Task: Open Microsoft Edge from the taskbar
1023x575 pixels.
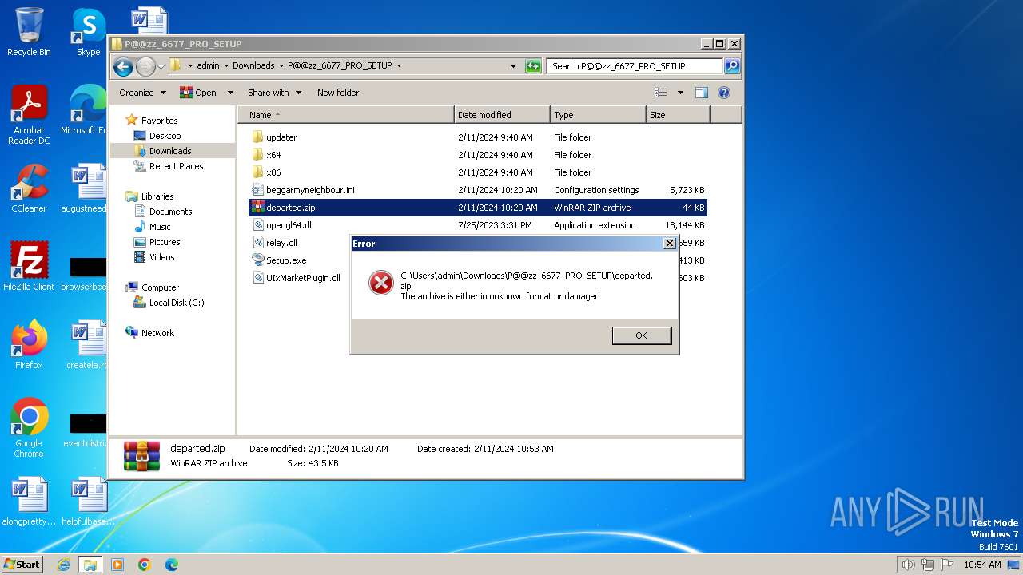Action: 171,565
